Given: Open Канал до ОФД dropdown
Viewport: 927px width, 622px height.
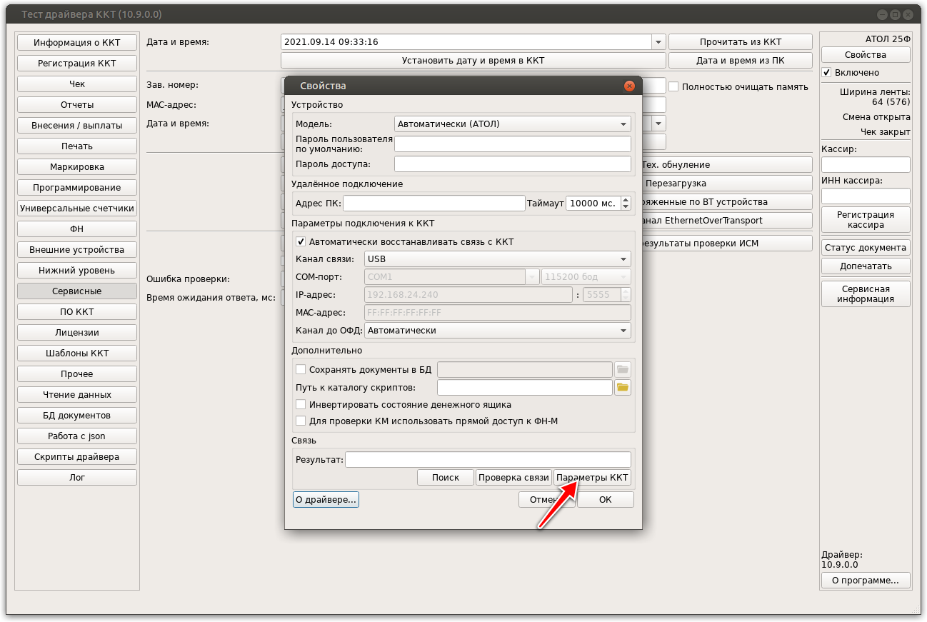Looking at the screenshot, I should [x=498, y=331].
